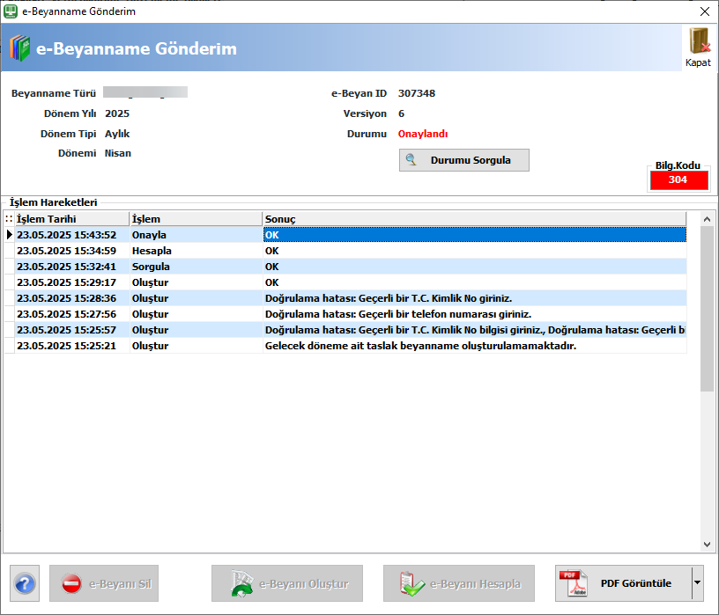Click the scrollbar up arrow
This screenshot has width=719, height=615.
707,219
